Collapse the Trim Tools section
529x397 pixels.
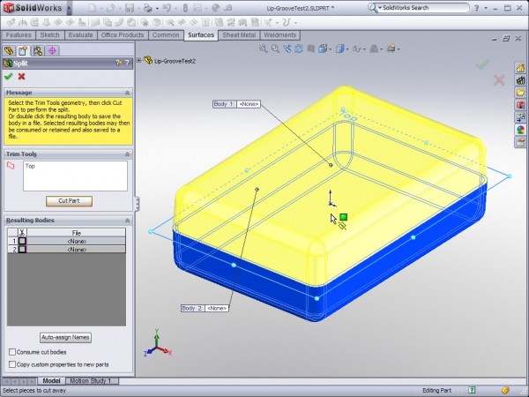(127, 154)
